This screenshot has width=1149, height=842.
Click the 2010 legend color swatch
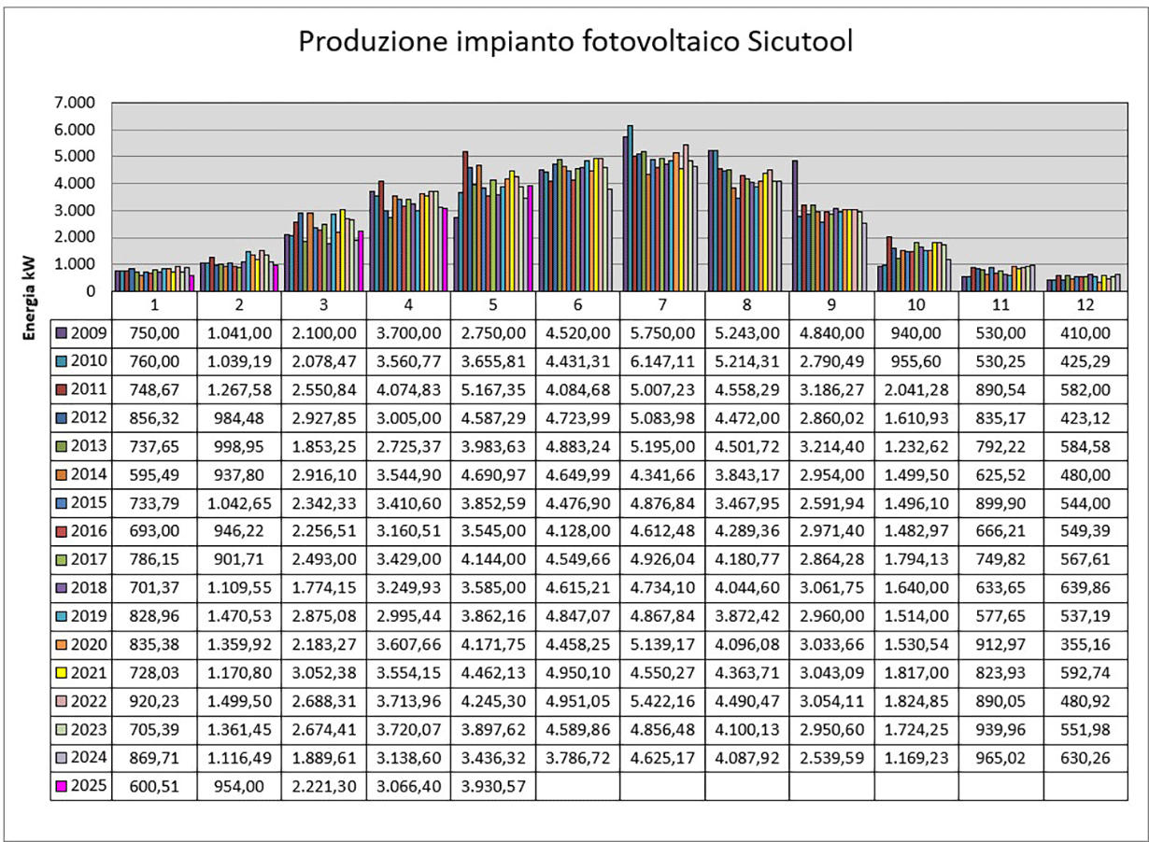coord(61,360)
